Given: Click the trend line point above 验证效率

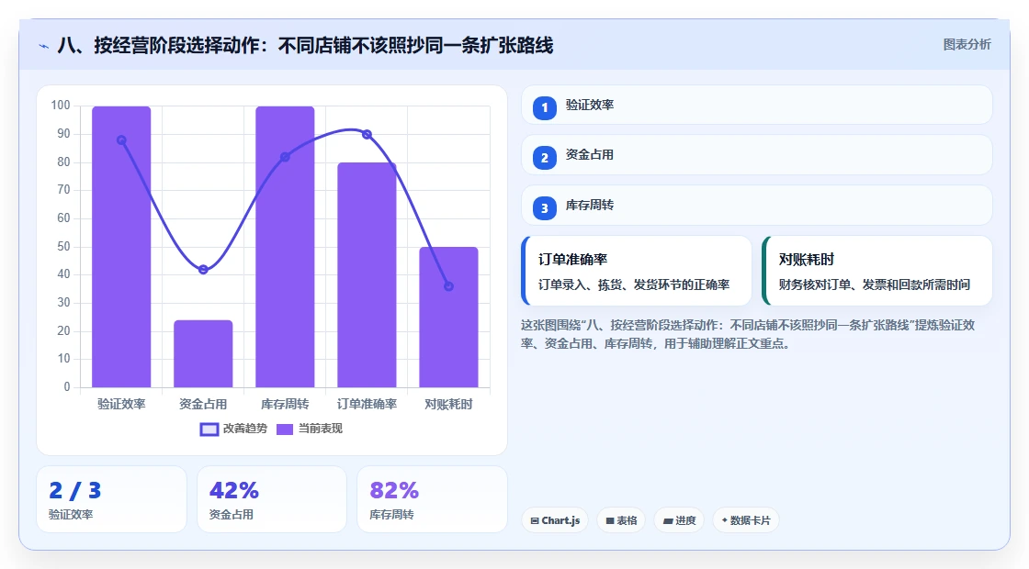Looking at the screenshot, I should pyautogui.click(x=121, y=140).
